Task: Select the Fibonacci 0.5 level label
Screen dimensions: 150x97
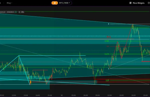Action: pos(108,46)
